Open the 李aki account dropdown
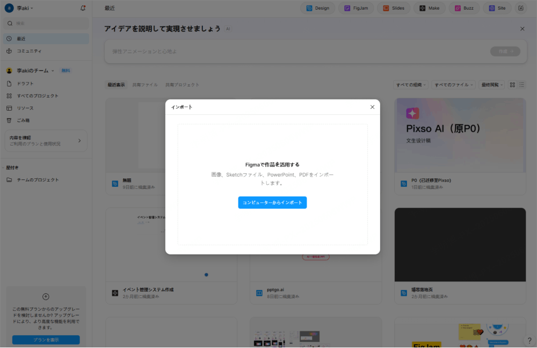This screenshot has height=348, width=537. (25, 8)
